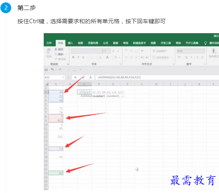Click the Cut scissors icon
This screenshot has width=219, height=193.
click(56, 49)
